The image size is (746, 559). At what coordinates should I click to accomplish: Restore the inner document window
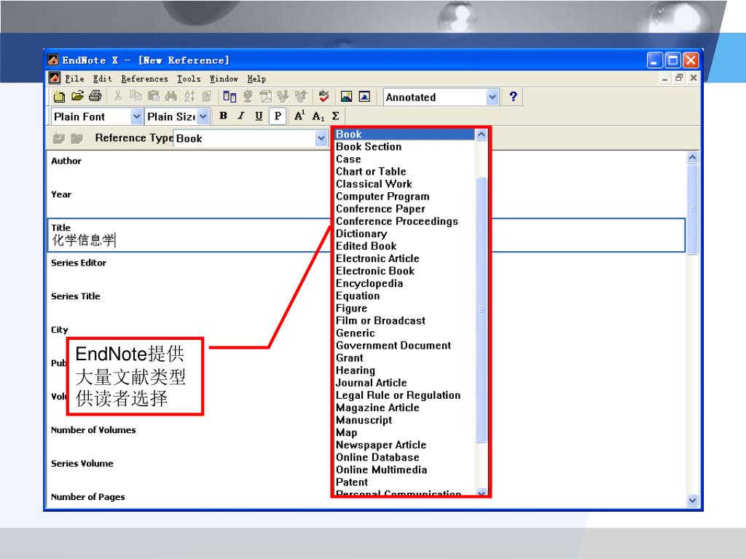[679, 78]
